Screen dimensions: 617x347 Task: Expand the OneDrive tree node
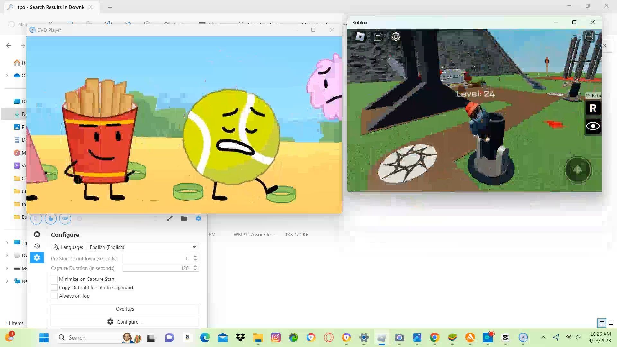[x=7, y=76]
